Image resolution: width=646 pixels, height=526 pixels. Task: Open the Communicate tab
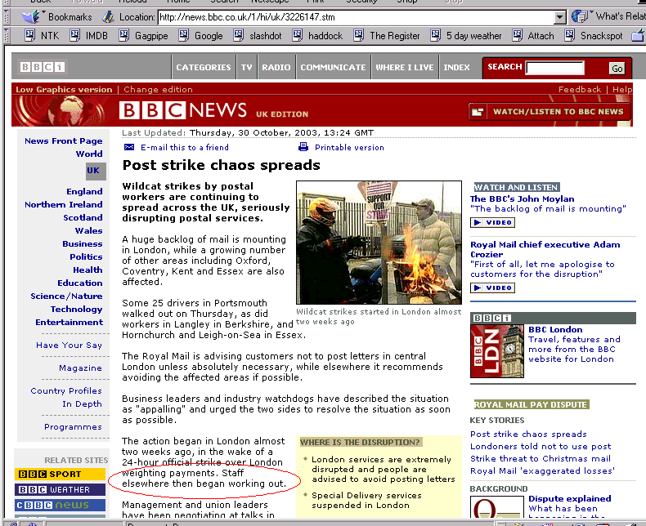click(333, 67)
